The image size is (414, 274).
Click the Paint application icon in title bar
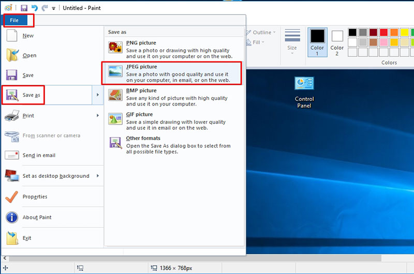8,8
